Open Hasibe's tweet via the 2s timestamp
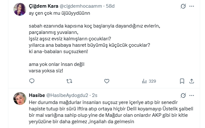The image size is (205, 128). [x=94, y=95]
